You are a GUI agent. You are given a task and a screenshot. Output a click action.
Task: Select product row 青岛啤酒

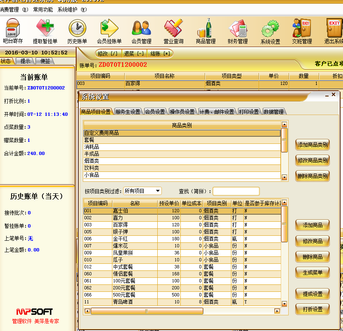182,302
